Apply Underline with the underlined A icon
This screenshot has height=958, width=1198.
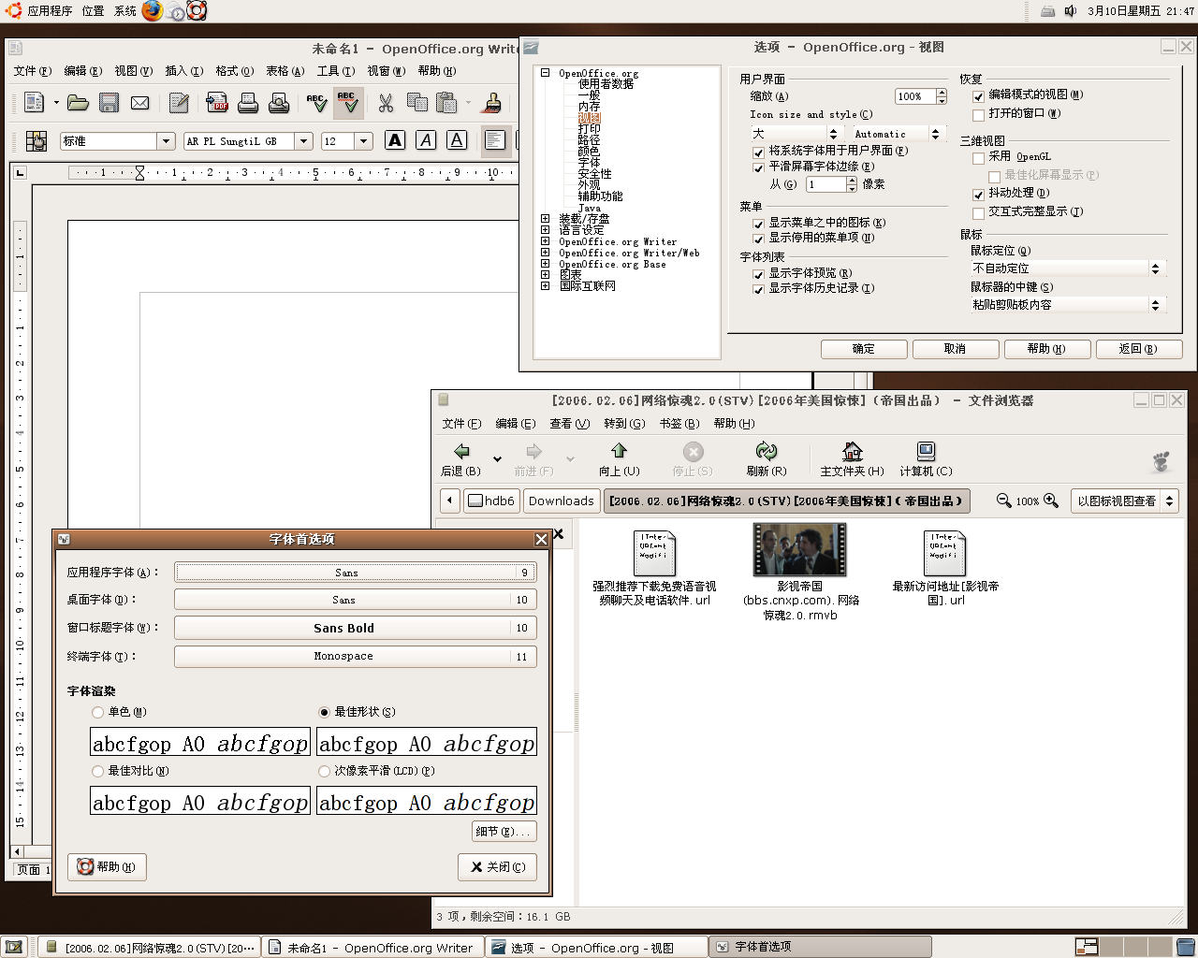(x=457, y=140)
